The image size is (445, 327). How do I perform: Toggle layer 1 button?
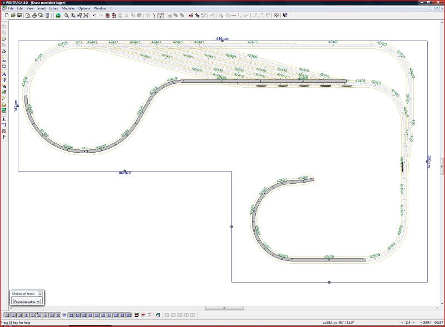(x=7, y=315)
